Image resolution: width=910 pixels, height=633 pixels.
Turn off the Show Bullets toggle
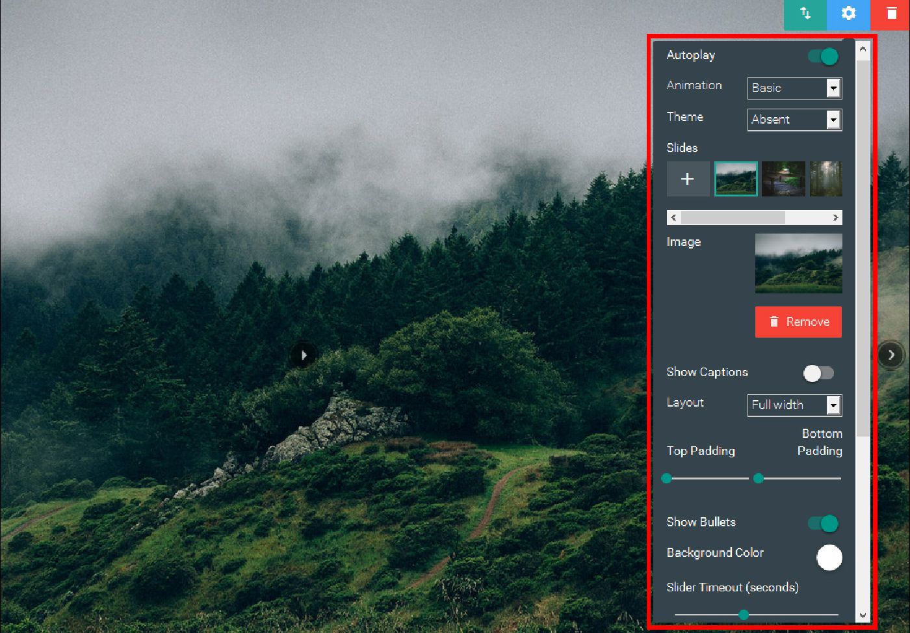pyautogui.click(x=823, y=523)
